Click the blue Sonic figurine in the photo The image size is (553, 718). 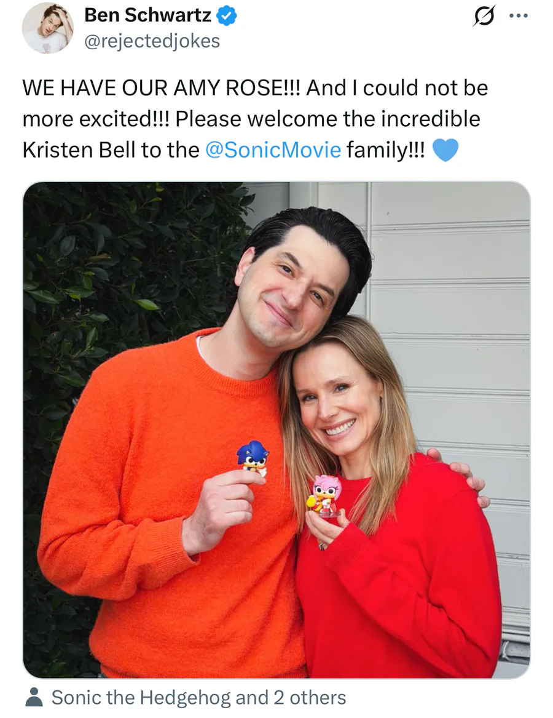click(253, 457)
